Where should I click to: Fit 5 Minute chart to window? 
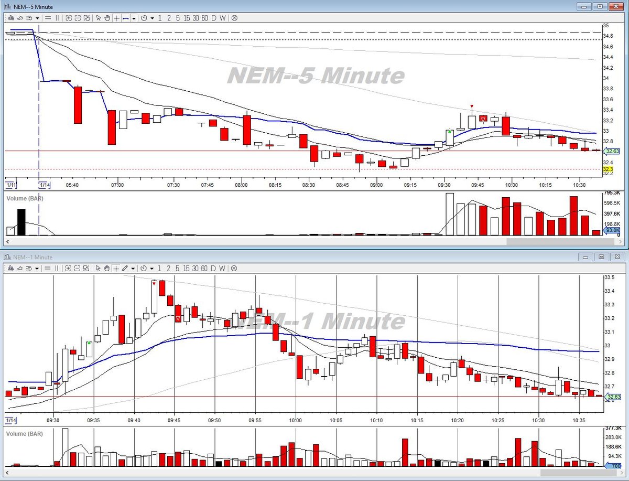click(x=86, y=18)
